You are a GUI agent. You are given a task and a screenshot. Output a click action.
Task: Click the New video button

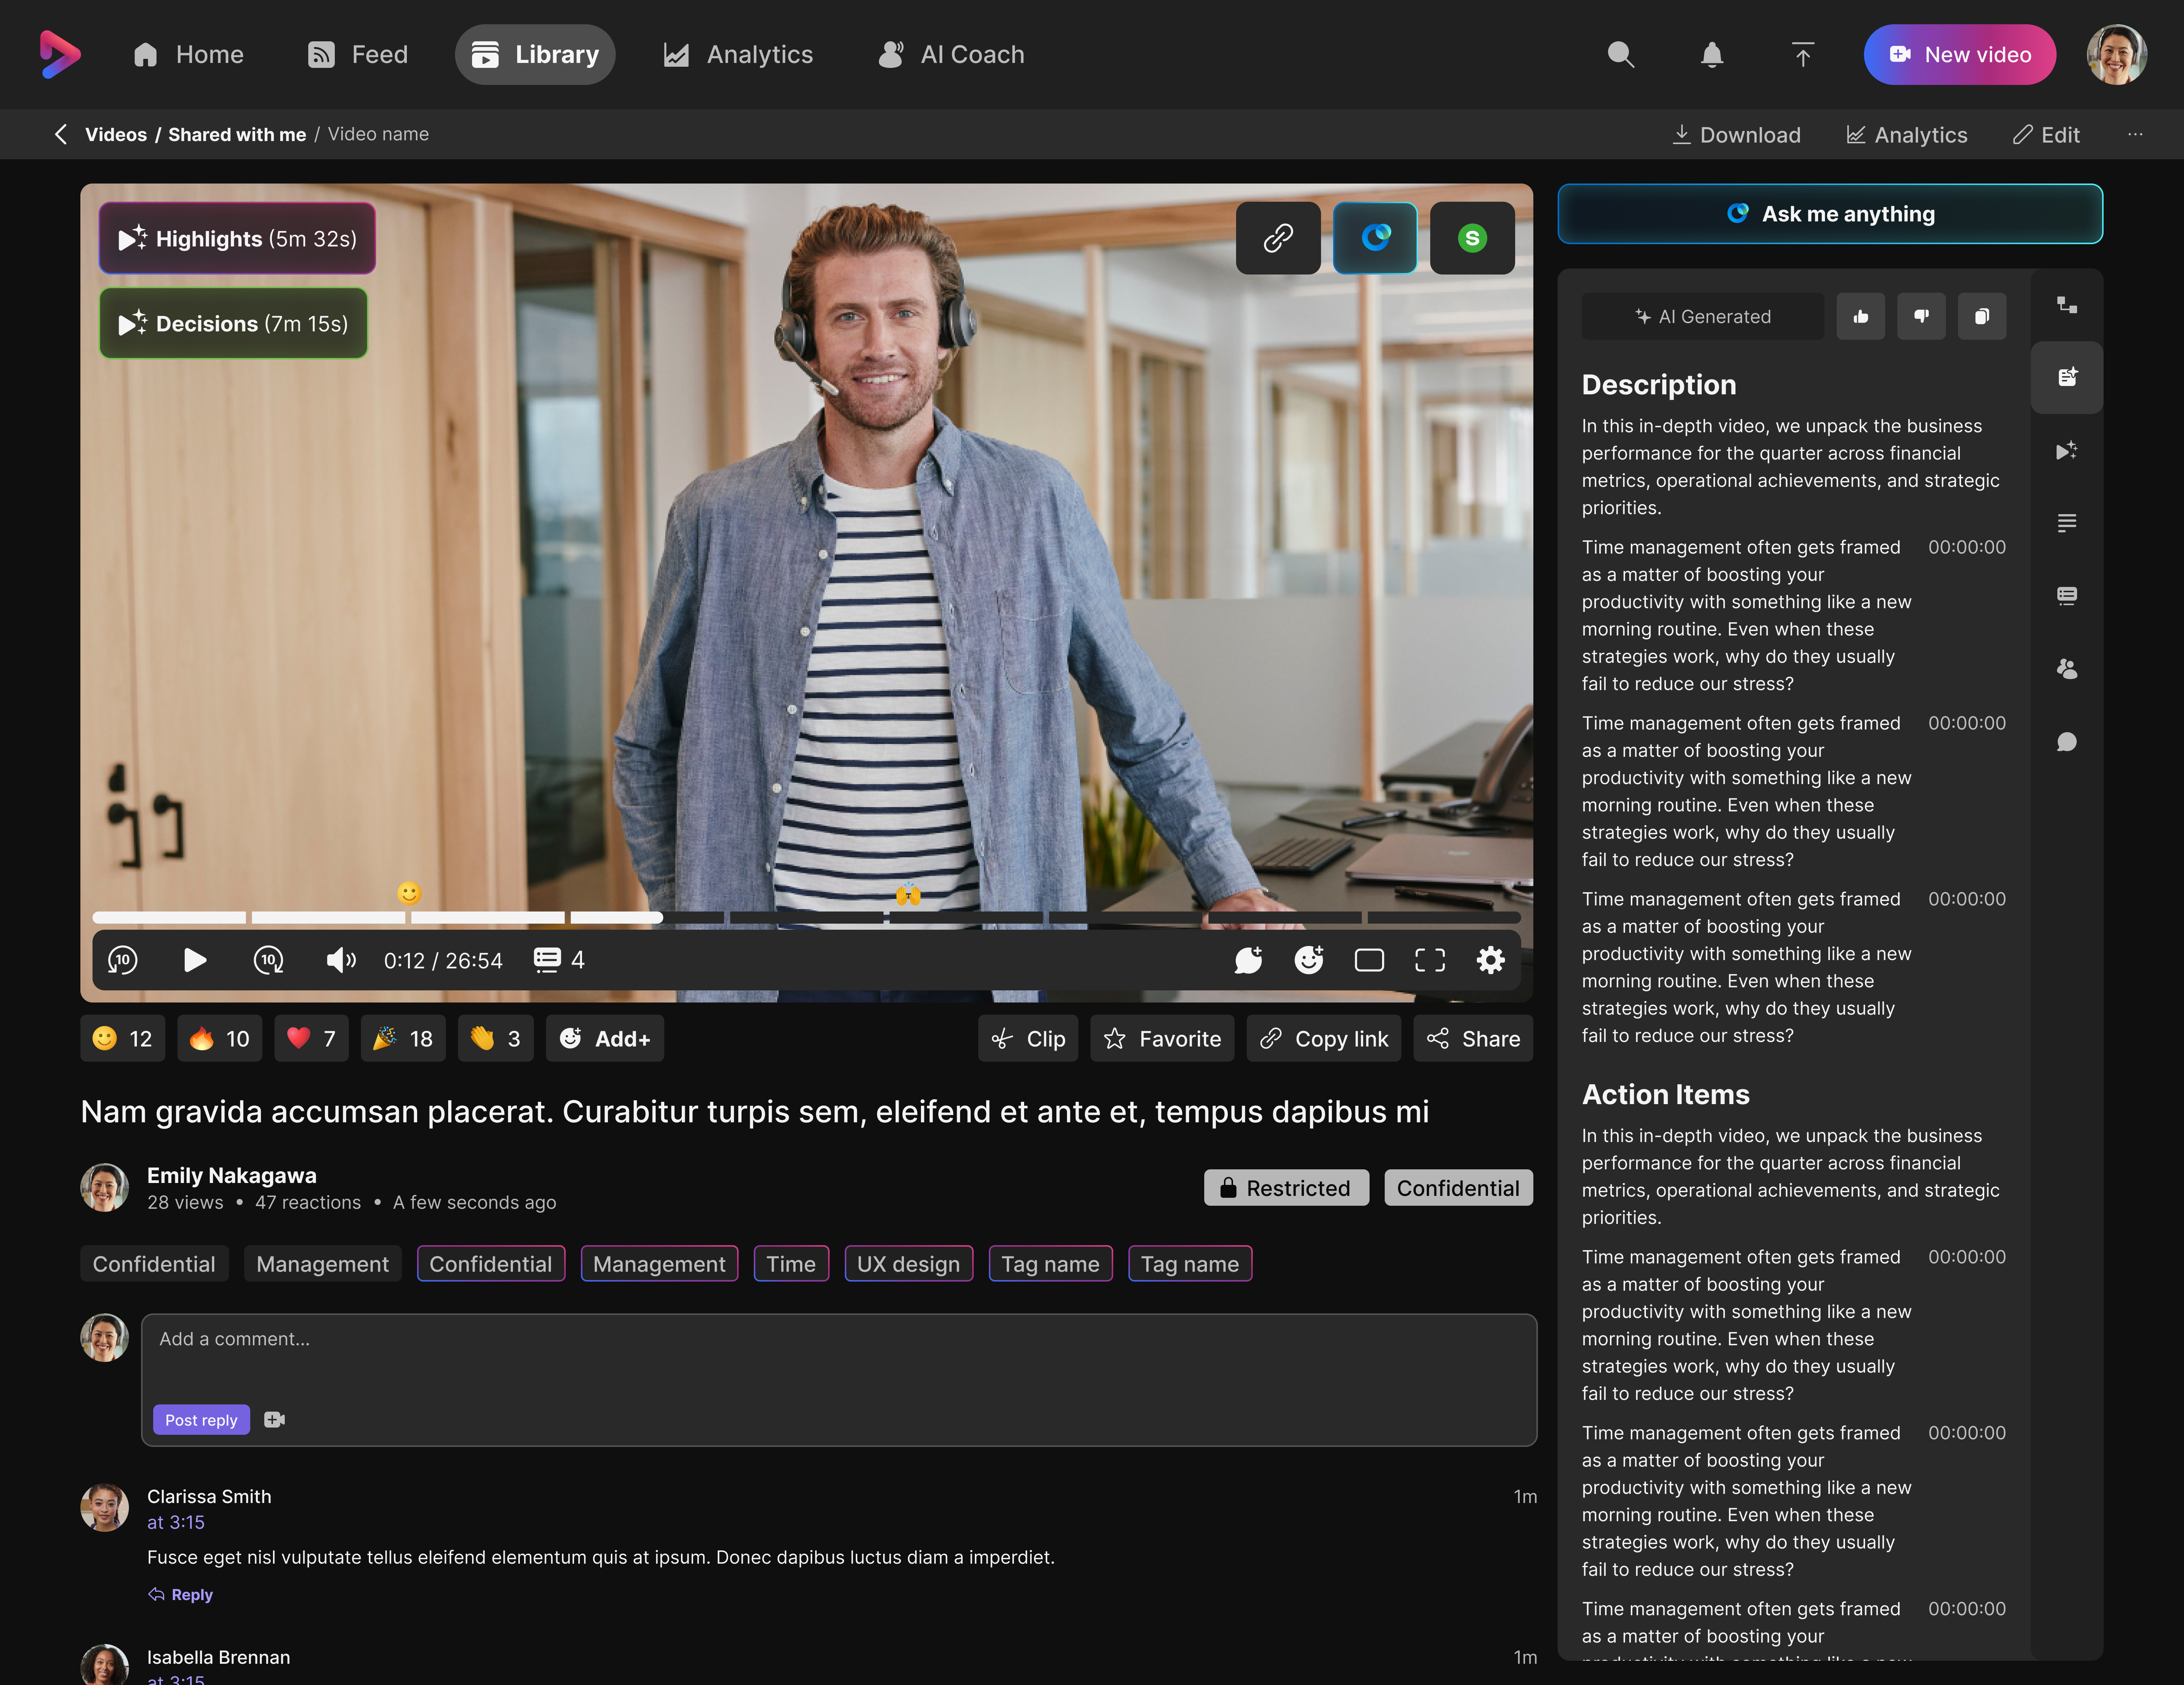tap(1960, 54)
